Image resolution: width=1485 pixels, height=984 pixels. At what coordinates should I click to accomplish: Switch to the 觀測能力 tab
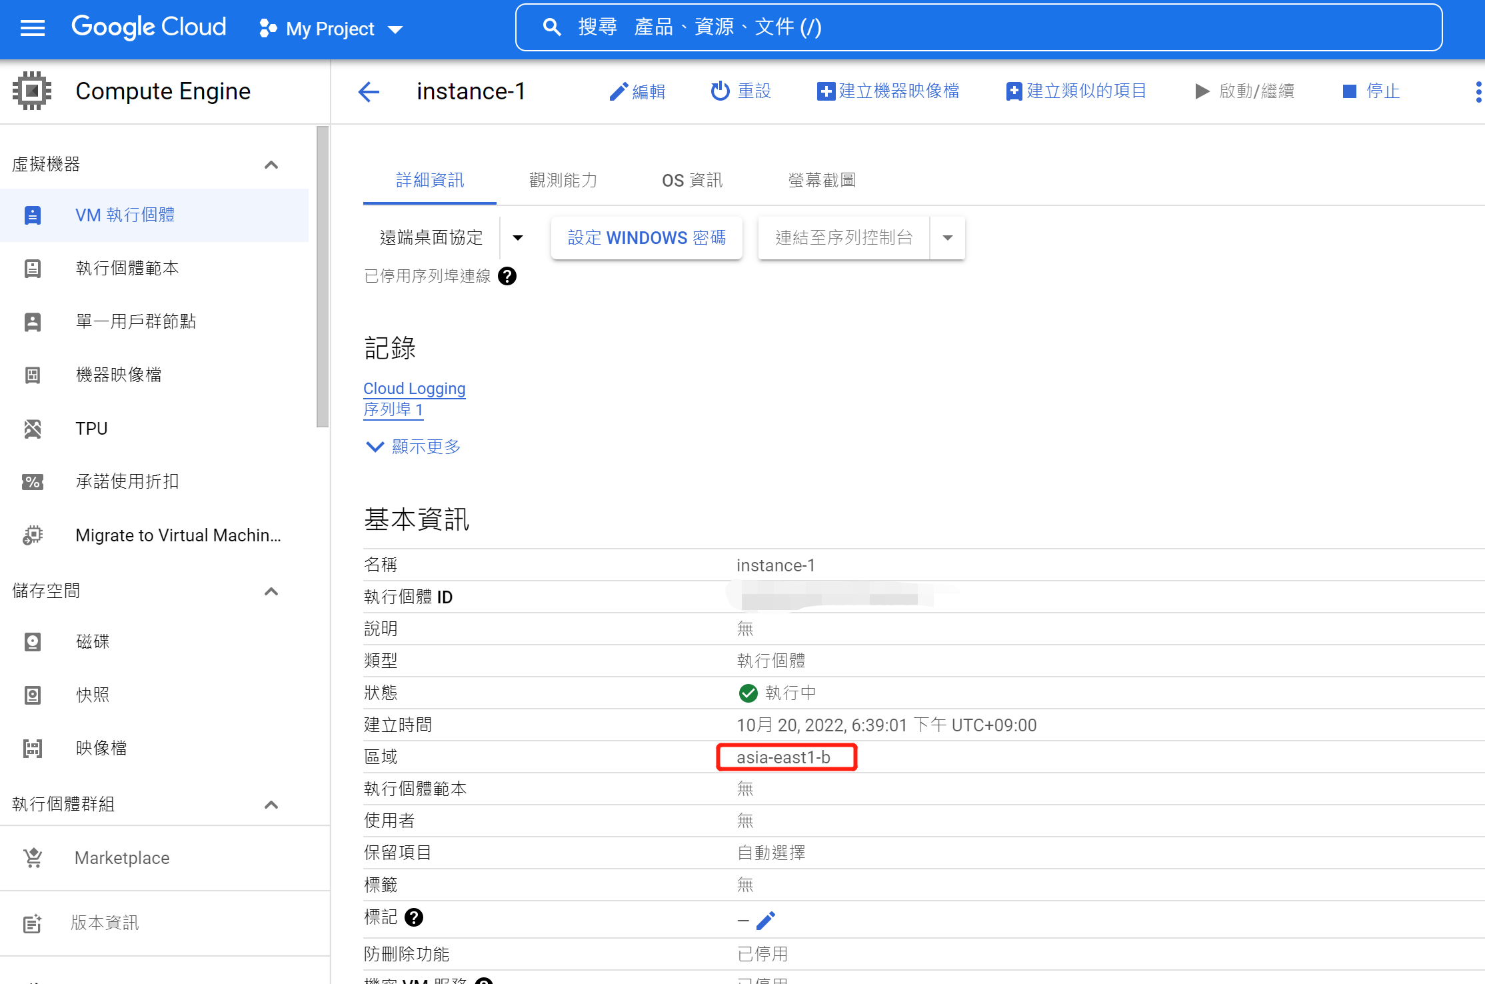pyautogui.click(x=563, y=180)
